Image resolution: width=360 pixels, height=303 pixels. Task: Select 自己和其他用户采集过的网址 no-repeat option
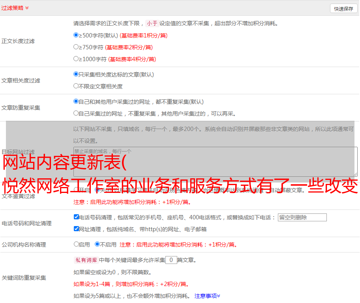pyautogui.click(x=76, y=101)
